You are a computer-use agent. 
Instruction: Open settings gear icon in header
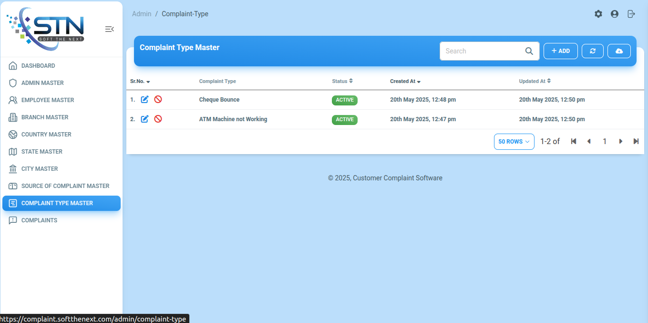tap(598, 14)
